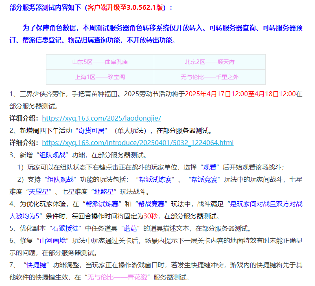Click the blue text 山河画境
Image resolution: width=315 pixels, height=286 pixels.
pyautogui.click(x=53, y=241)
